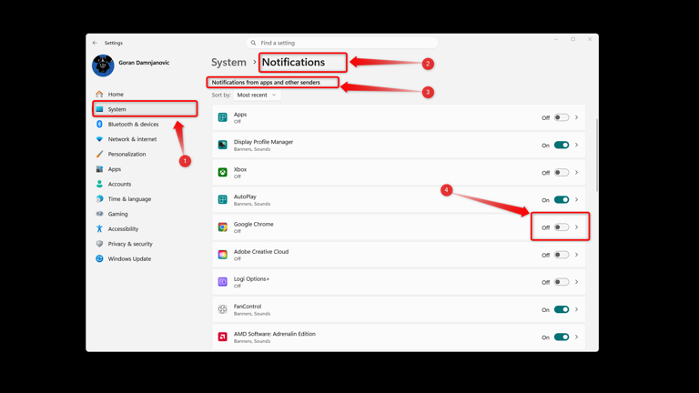
Task: Click the Display Profile Manager icon
Action: point(222,145)
